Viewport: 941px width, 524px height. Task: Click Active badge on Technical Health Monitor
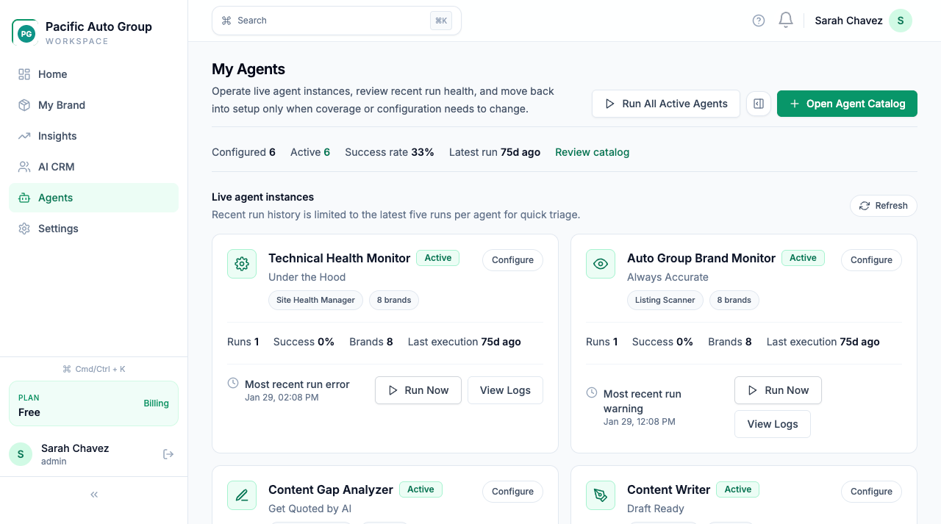438,258
